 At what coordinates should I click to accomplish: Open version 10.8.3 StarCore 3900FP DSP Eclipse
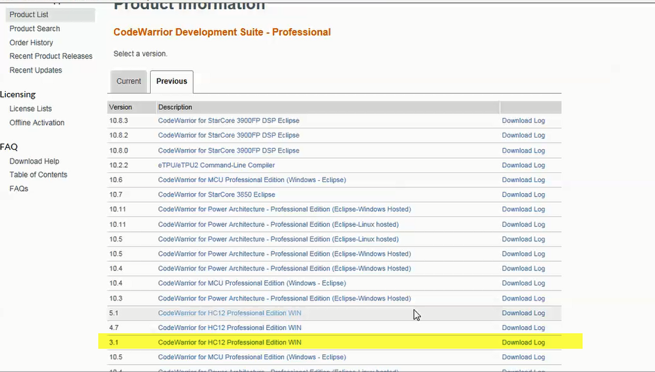229,121
